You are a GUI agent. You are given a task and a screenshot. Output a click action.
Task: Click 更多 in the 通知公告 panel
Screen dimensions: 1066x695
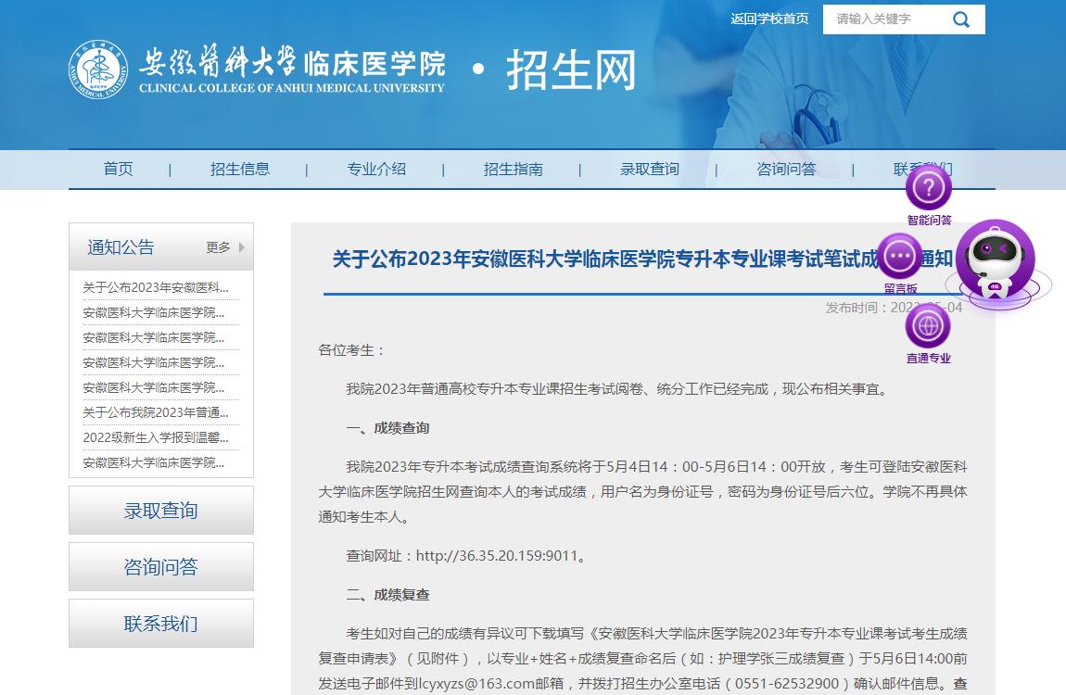point(218,247)
